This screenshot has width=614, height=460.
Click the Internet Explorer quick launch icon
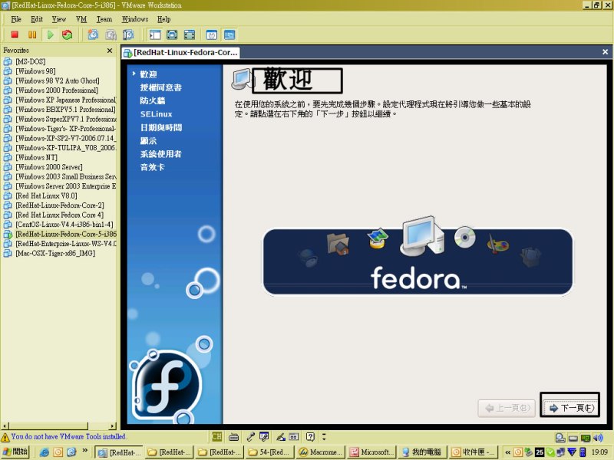click(x=45, y=452)
